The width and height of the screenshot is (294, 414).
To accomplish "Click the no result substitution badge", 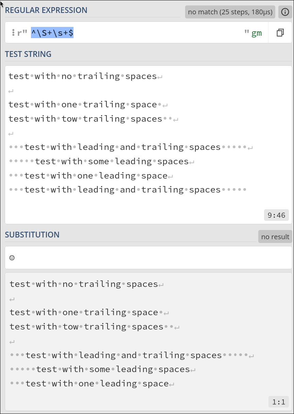I will 275,236.
